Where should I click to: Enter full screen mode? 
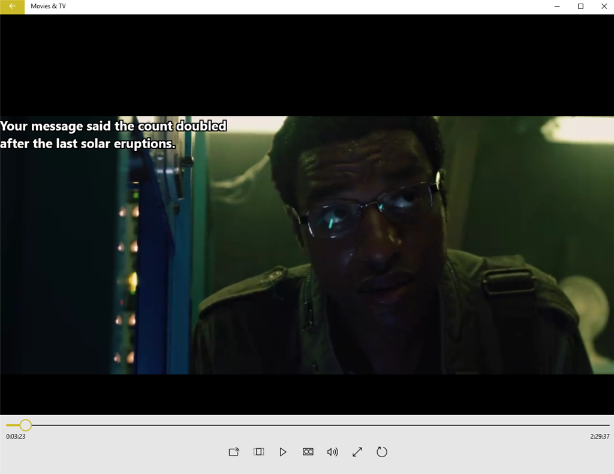(357, 452)
